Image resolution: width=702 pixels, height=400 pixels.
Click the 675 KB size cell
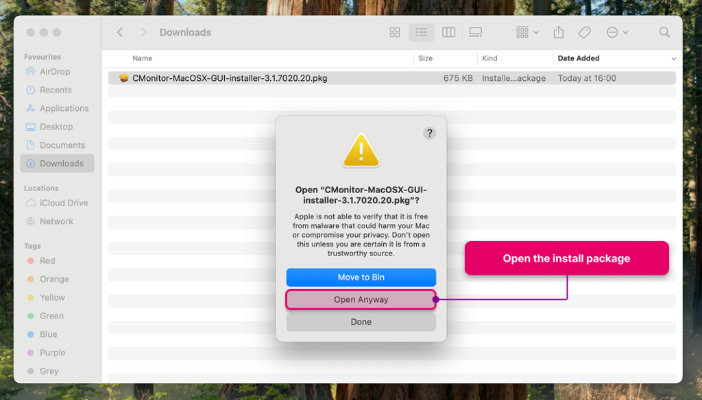(x=458, y=78)
